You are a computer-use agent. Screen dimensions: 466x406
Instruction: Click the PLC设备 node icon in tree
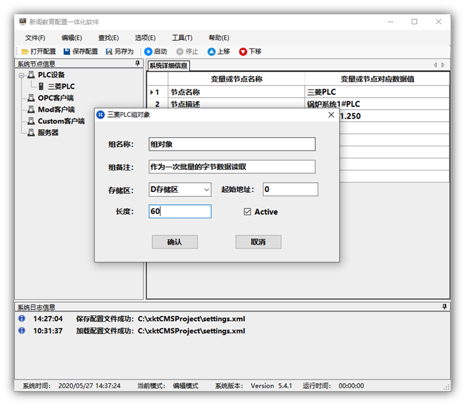pyautogui.click(x=31, y=75)
